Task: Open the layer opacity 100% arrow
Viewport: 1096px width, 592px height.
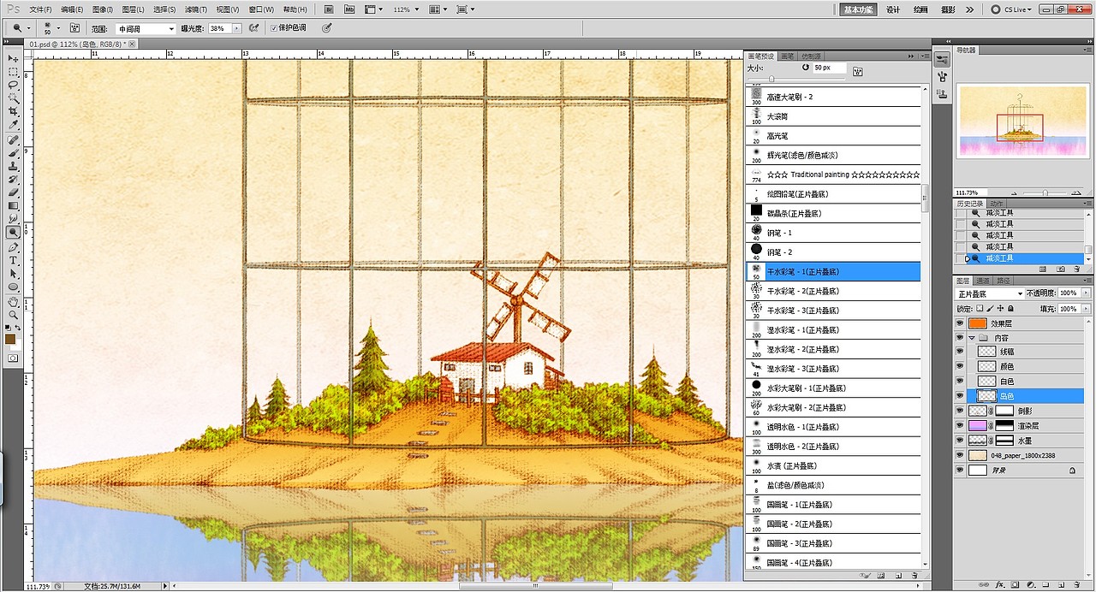Action: (x=1085, y=293)
